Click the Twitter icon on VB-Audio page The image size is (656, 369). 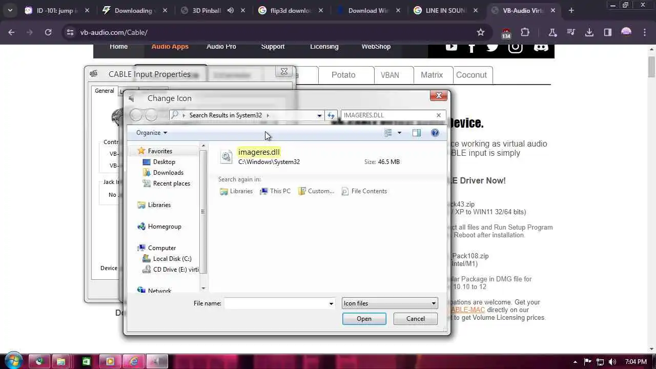(x=493, y=47)
